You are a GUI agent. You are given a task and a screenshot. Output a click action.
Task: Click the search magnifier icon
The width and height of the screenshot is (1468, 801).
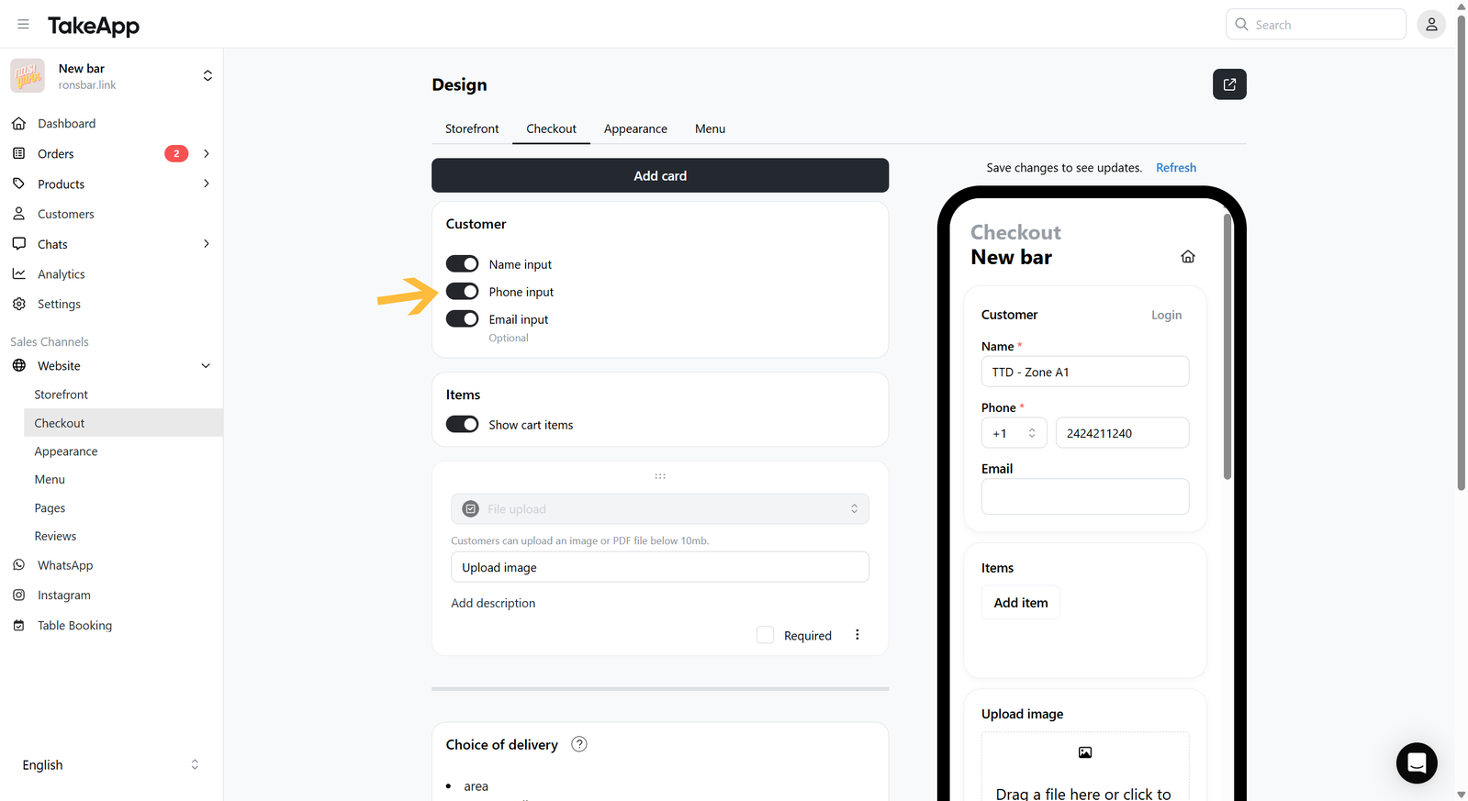[x=1241, y=25]
